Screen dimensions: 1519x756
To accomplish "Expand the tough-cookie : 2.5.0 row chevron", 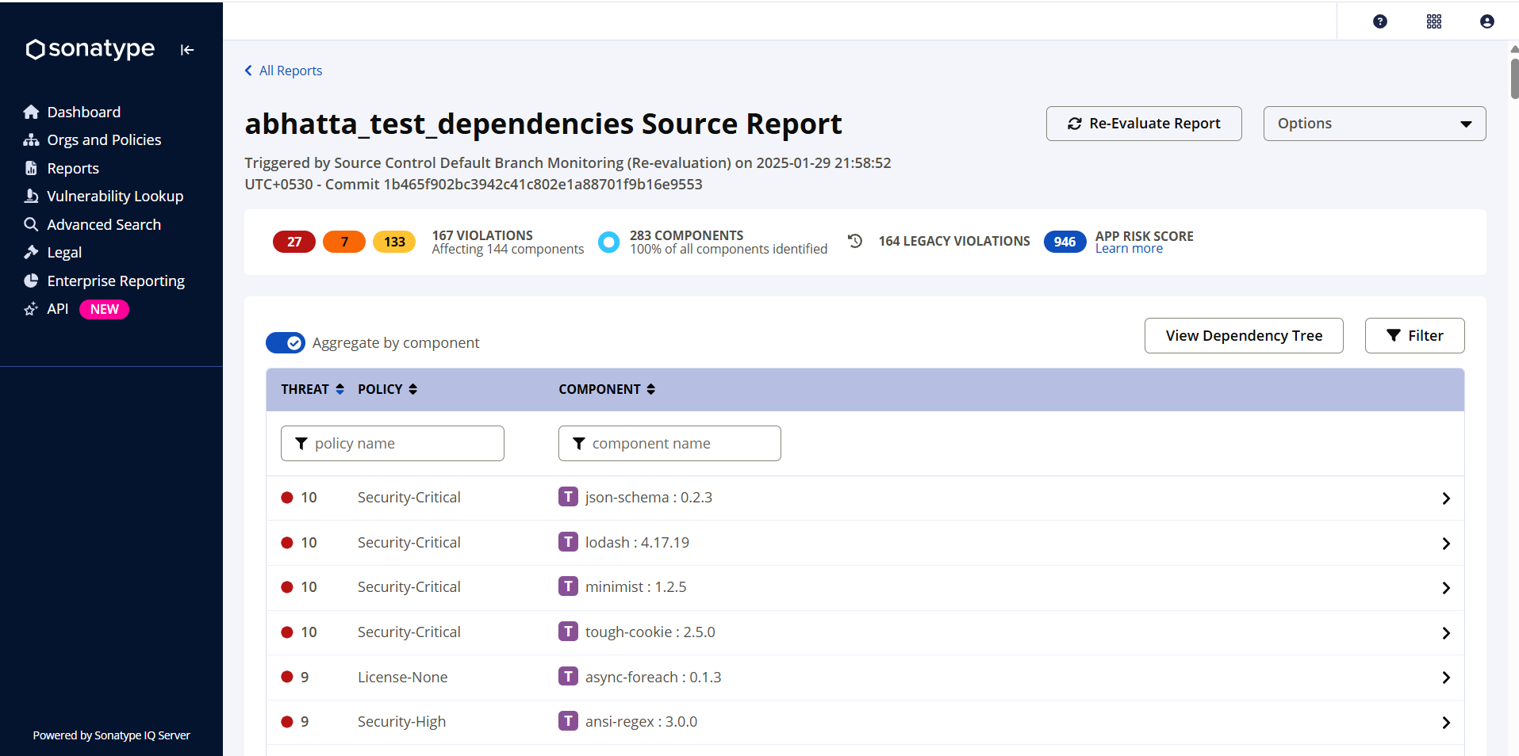I will (x=1446, y=633).
